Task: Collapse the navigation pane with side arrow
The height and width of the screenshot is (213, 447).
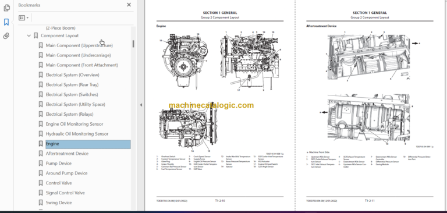Action: [141, 105]
